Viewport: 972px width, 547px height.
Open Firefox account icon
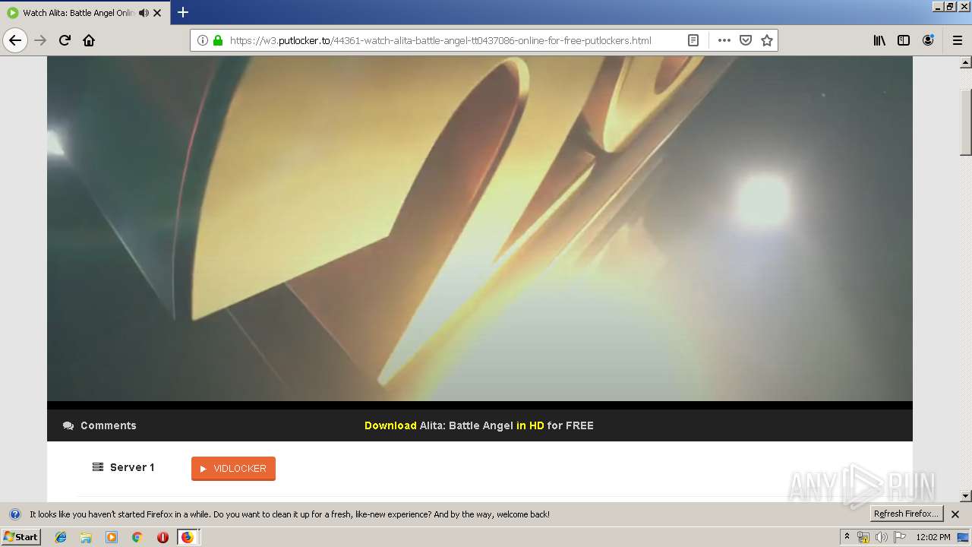click(928, 40)
